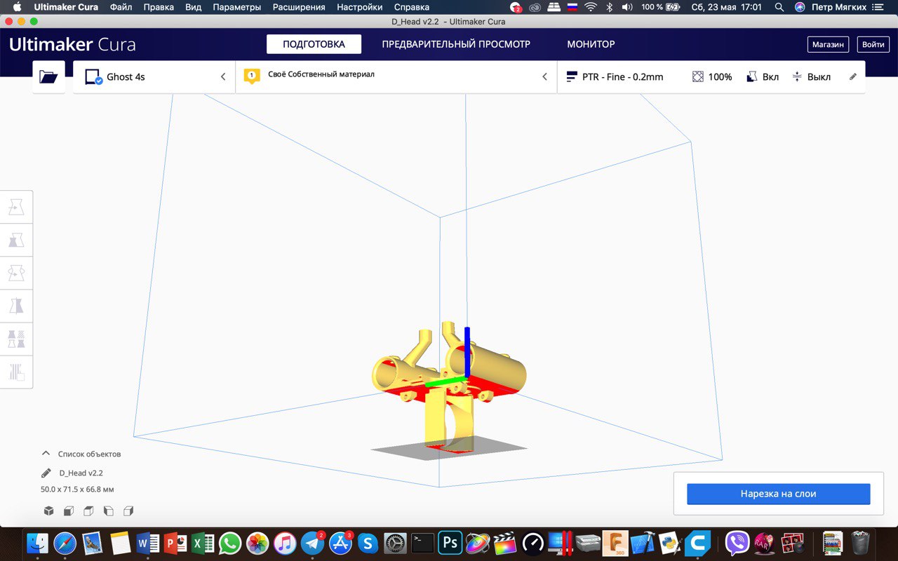The height and width of the screenshot is (561, 898).
Task: Open Siri from the menu bar
Action: pyautogui.click(x=800, y=7)
